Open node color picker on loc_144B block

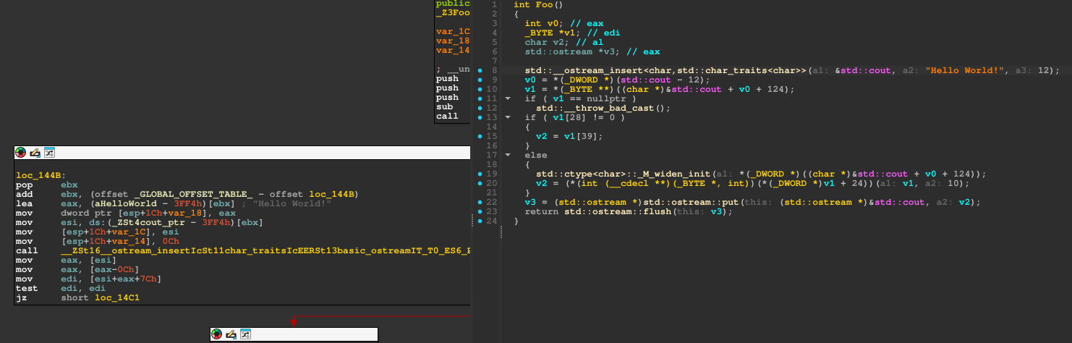coord(21,153)
